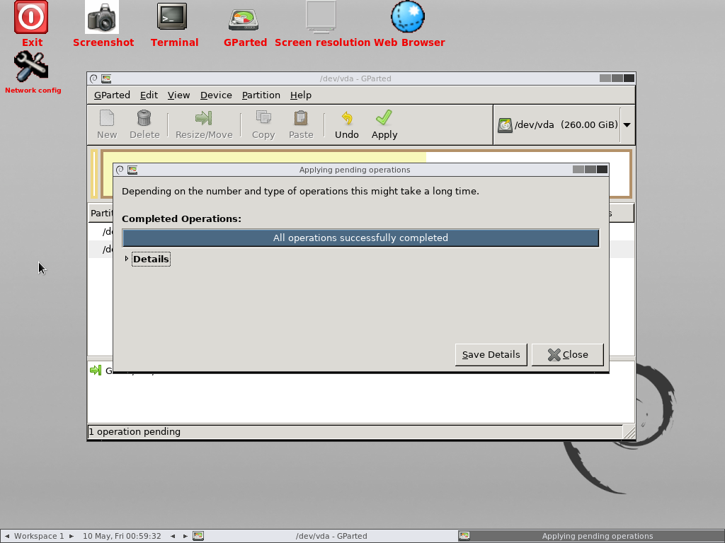Open the Partition menu
The height and width of the screenshot is (543, 725).
261,95
